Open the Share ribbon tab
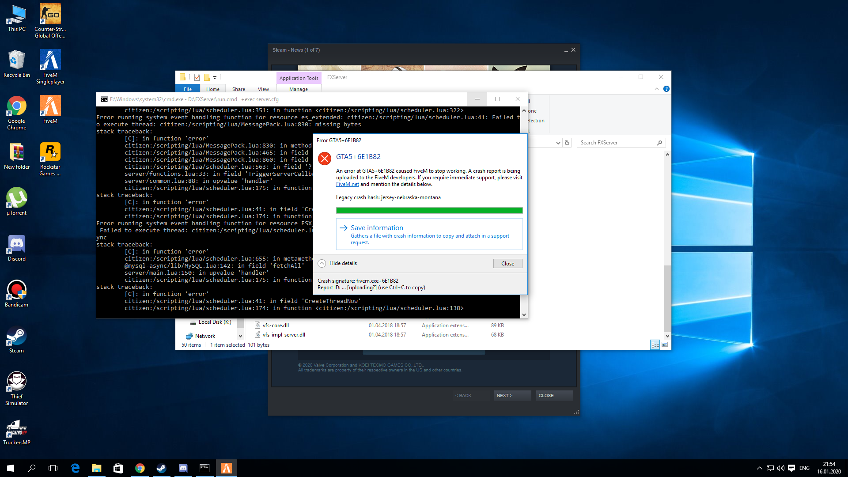The image size is (848, 477). click(x=238, y=89)
